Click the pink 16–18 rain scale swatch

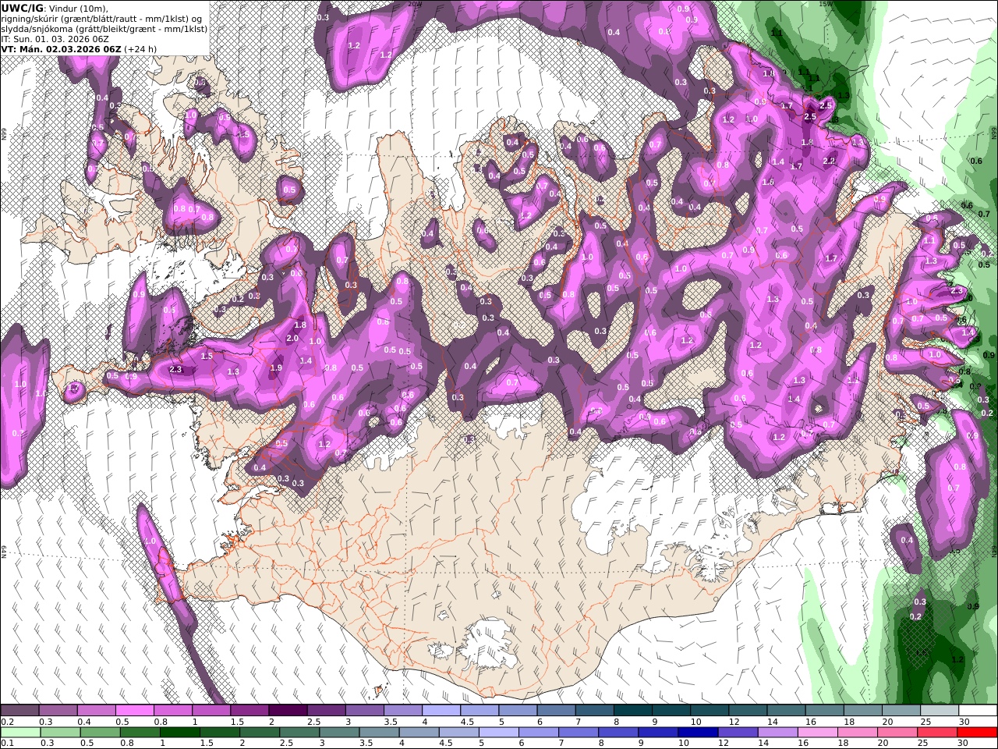(817, 732)
